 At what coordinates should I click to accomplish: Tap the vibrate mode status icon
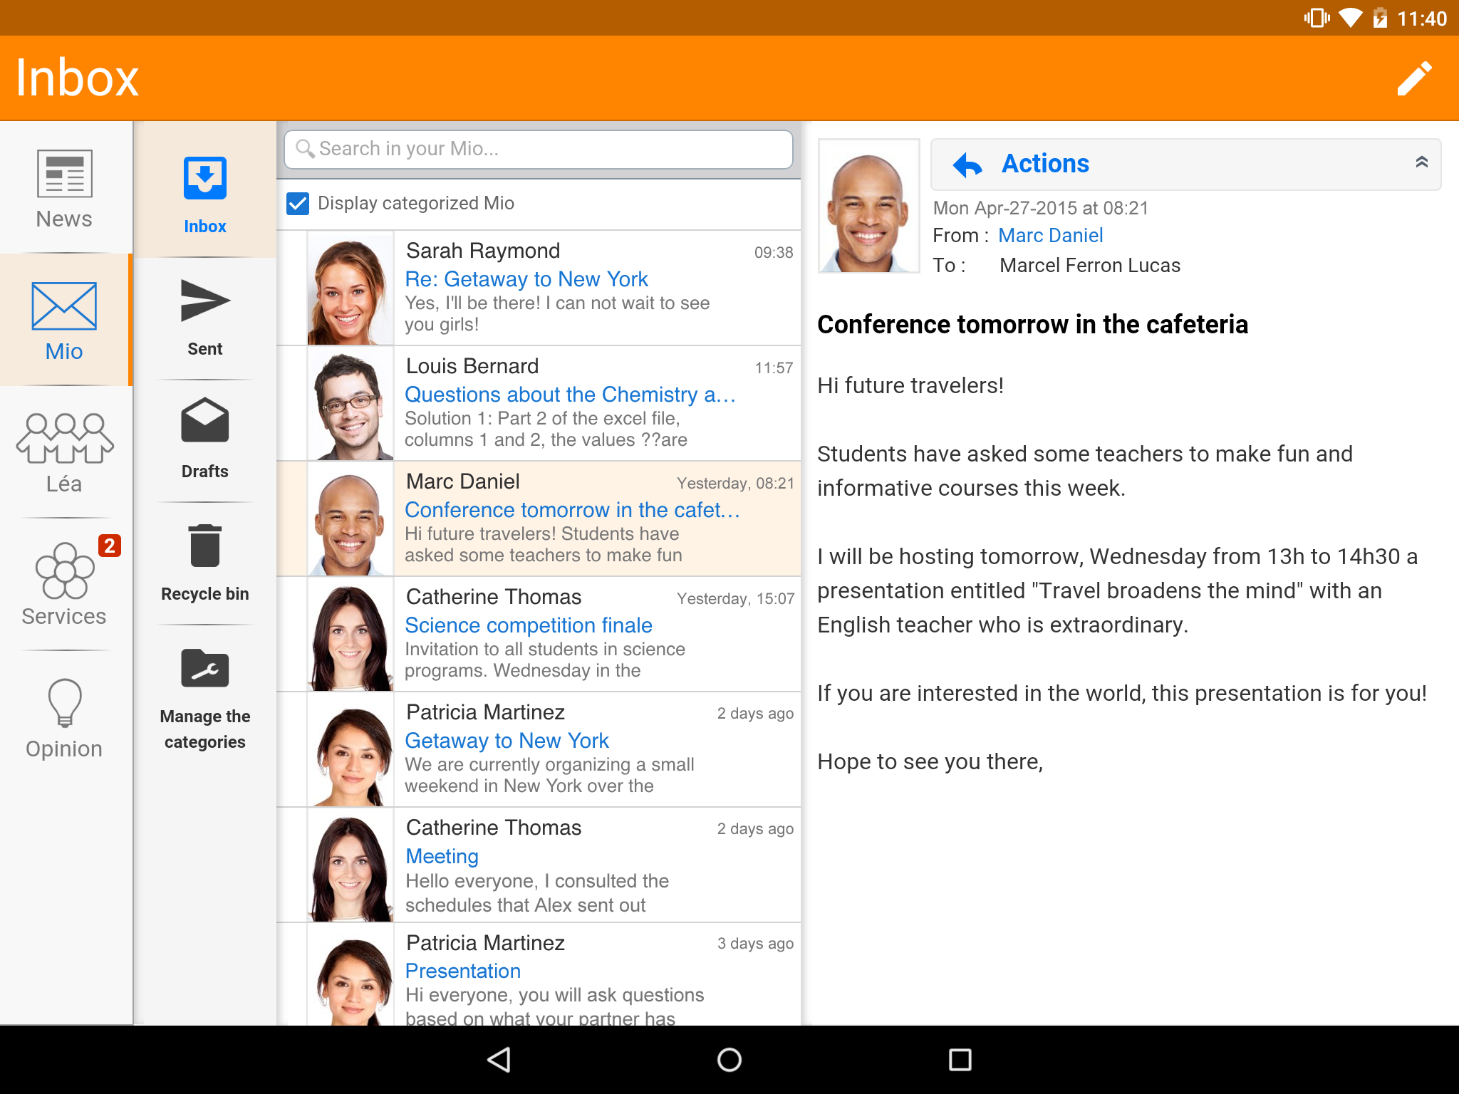point(1317,18)
